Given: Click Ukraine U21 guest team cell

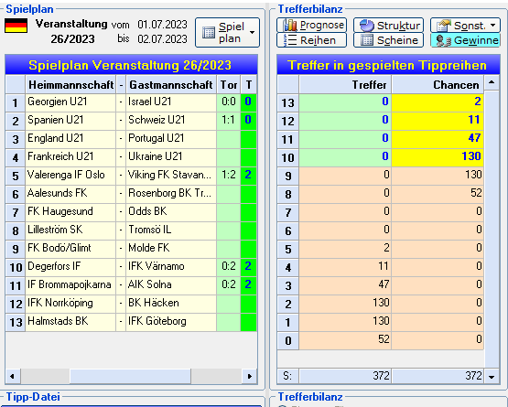Looking at the screenshot, I should [171, 157].
